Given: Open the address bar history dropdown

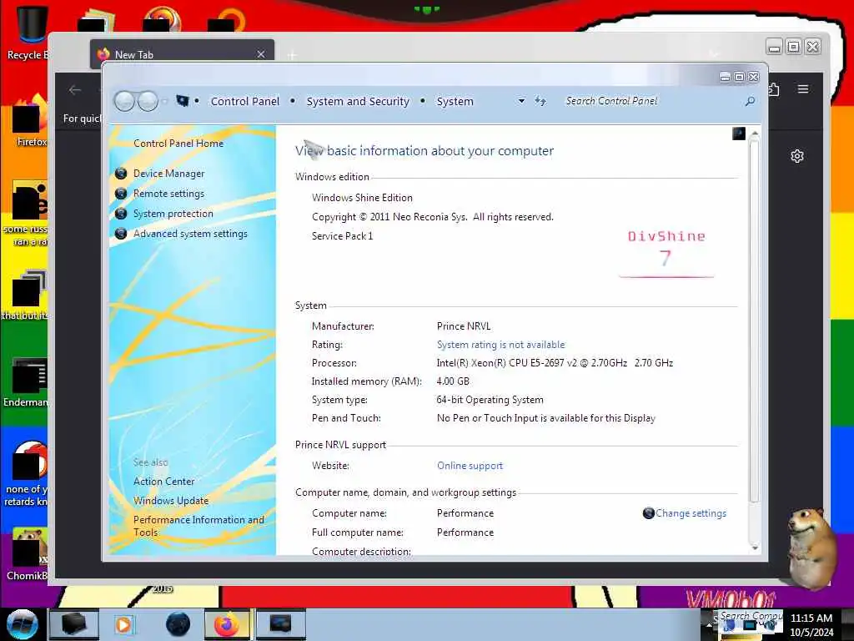Looking at the screenshot, I should 521,101.
